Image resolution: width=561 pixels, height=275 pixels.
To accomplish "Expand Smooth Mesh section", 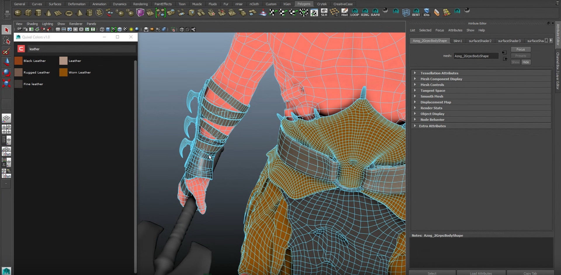I will coord(481,96).
